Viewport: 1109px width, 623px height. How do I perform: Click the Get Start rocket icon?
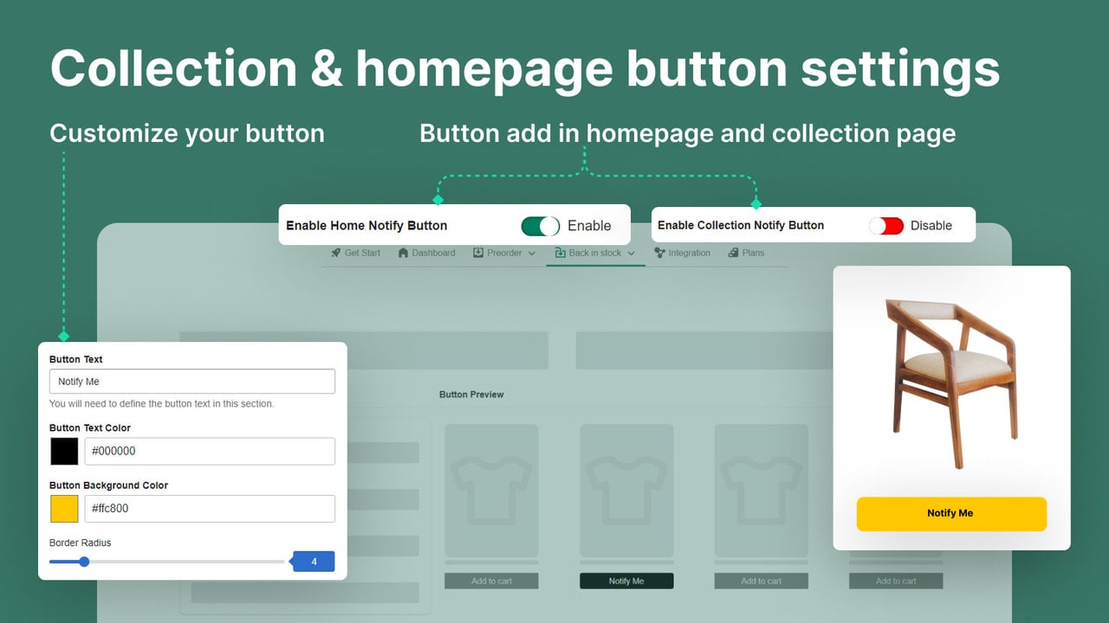(335, 253)
